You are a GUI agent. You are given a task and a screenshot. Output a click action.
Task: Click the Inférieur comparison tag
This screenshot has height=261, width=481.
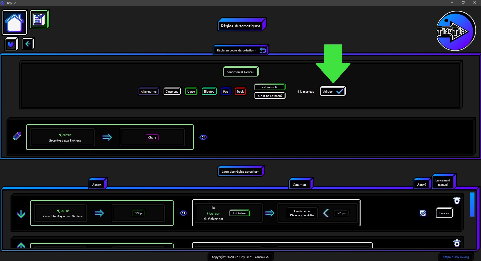point(240,213)
